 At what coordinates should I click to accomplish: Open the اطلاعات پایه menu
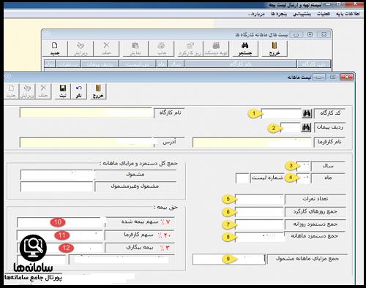(348, 14)
